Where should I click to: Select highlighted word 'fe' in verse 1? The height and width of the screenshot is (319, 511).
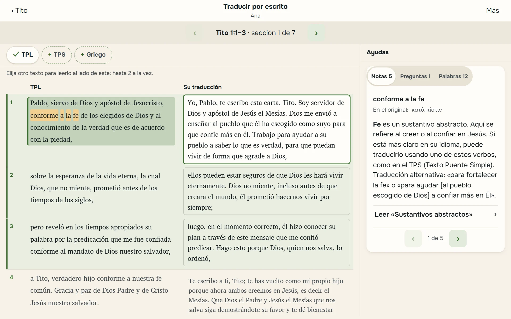(x=76, y=115)
